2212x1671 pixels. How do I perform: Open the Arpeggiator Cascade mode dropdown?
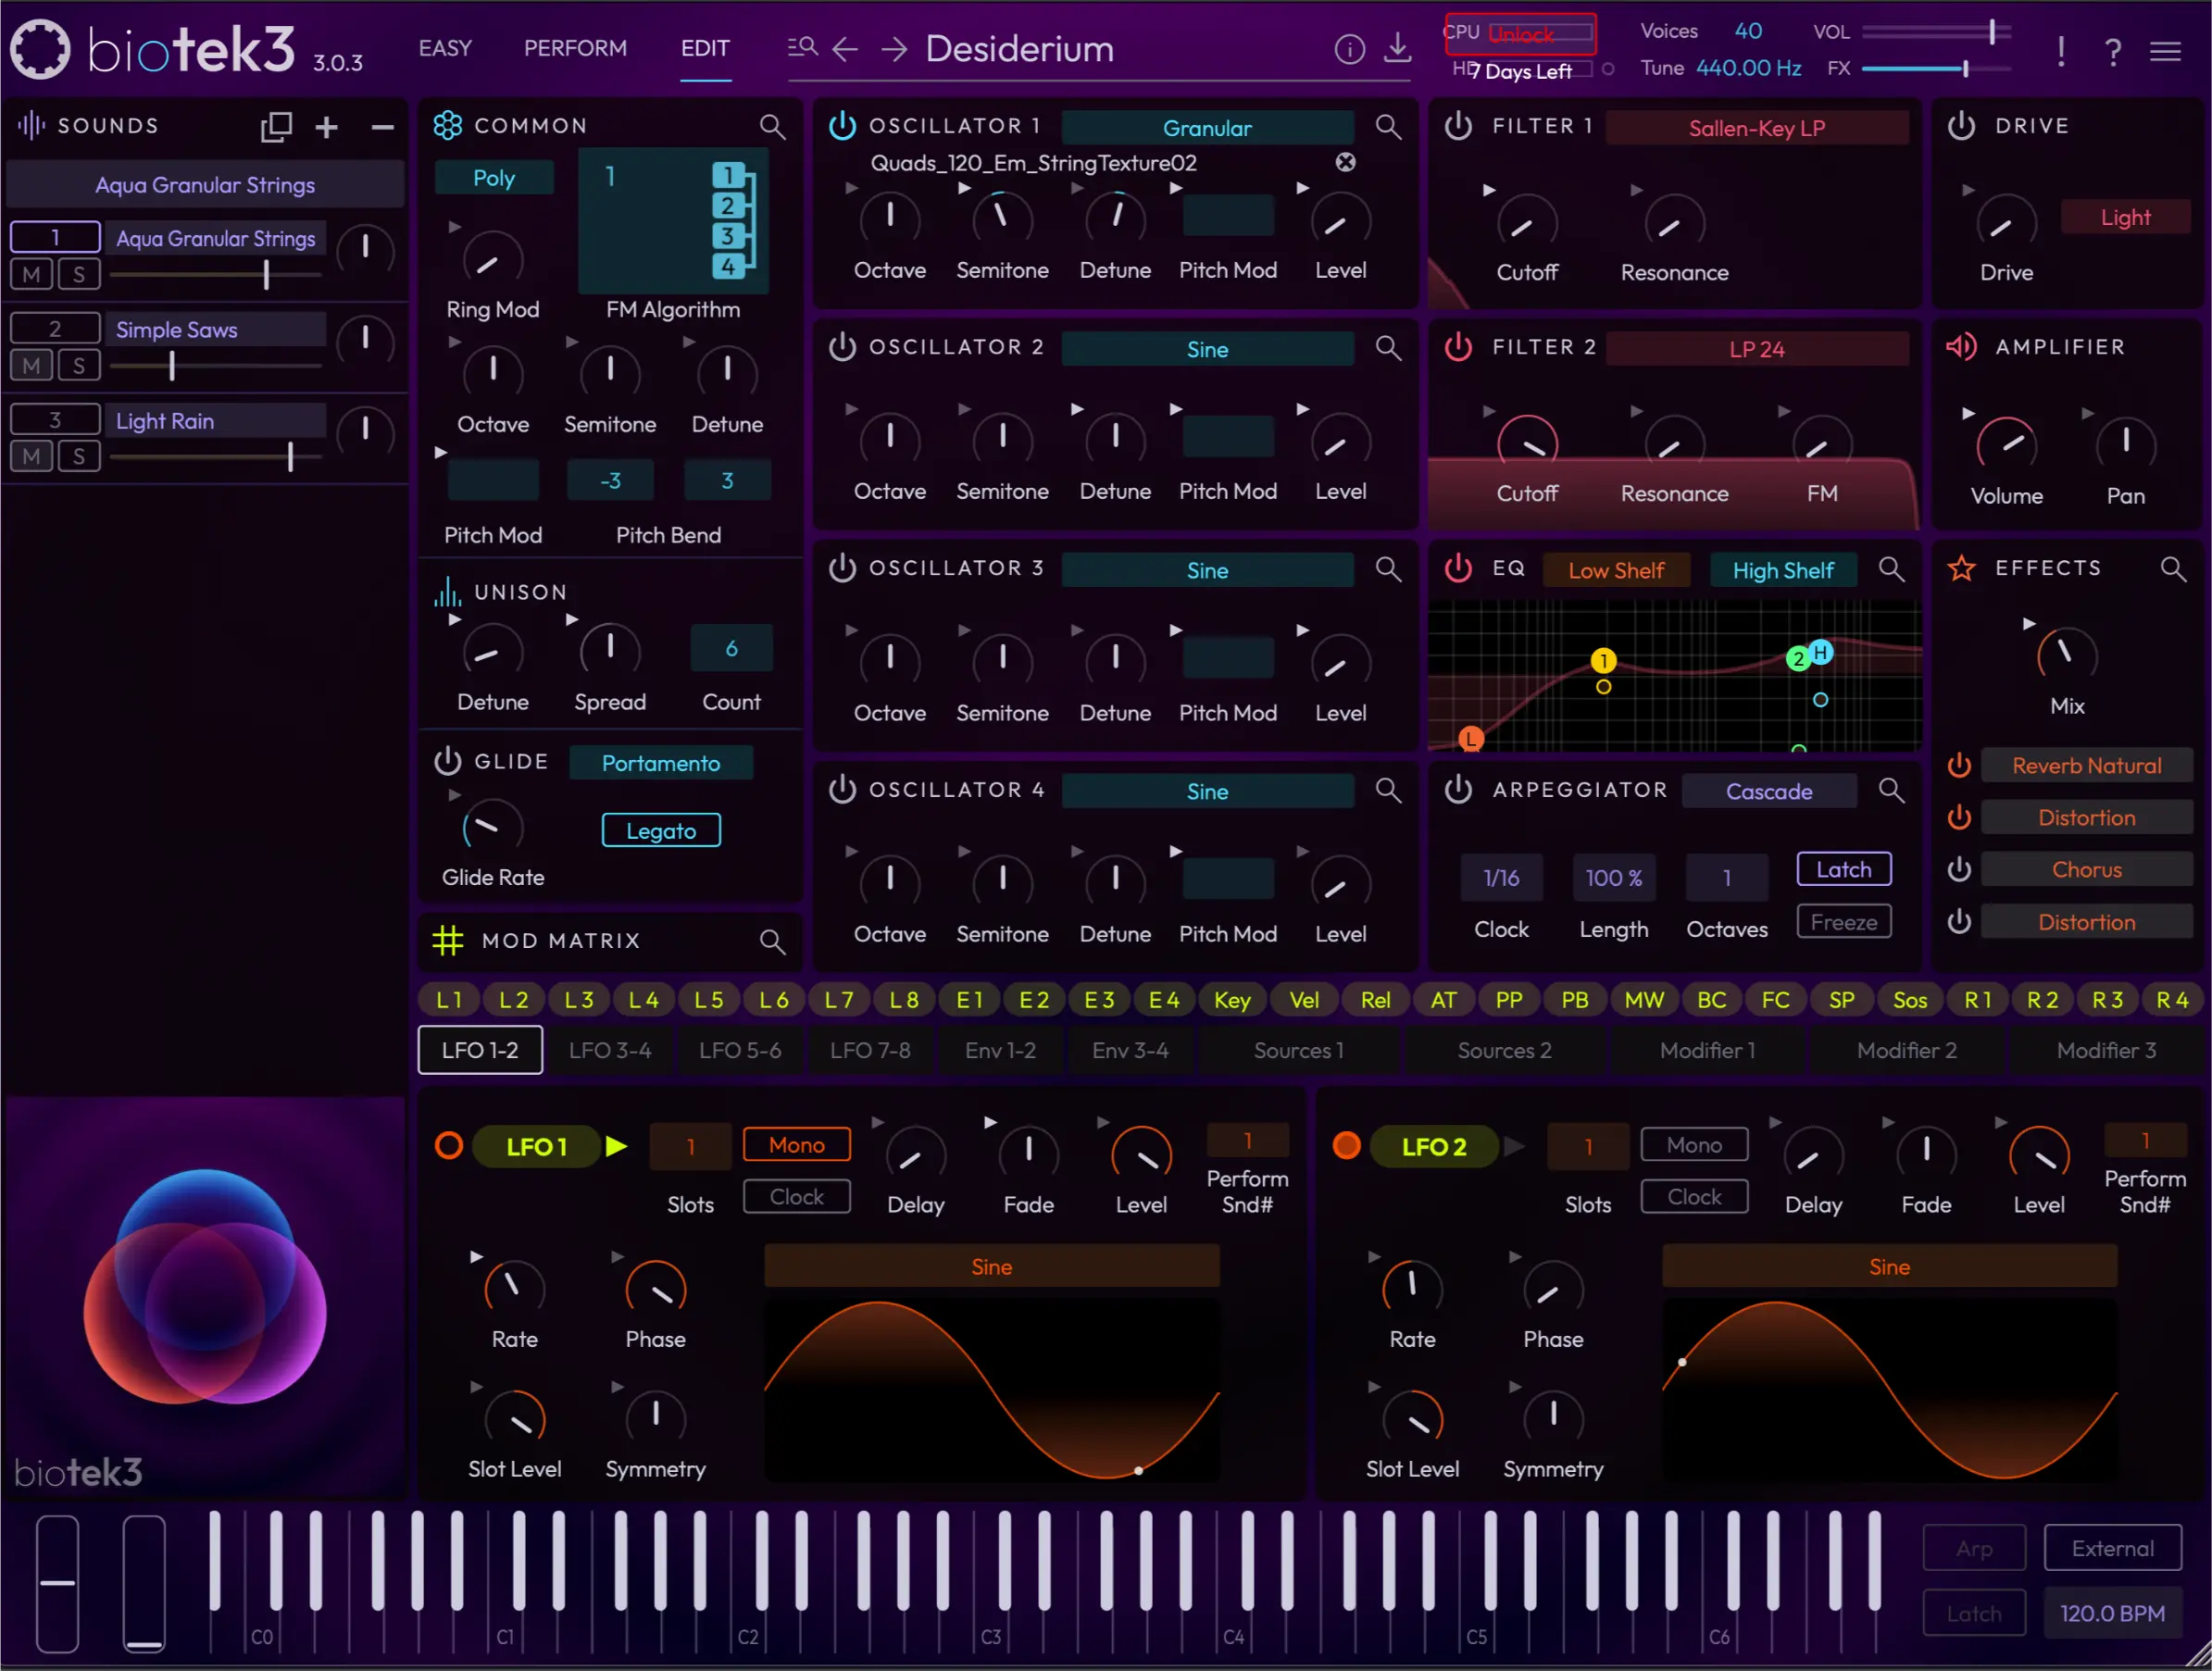click(1768, 791)
